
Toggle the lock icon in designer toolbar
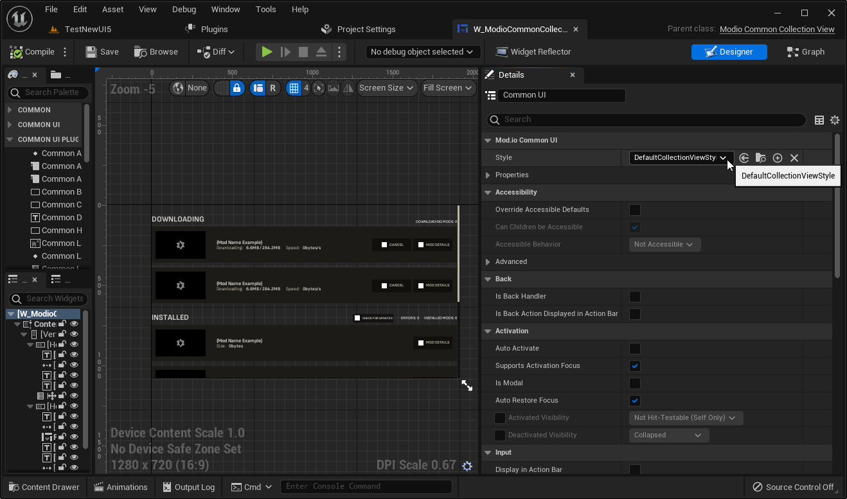[237, 88]
